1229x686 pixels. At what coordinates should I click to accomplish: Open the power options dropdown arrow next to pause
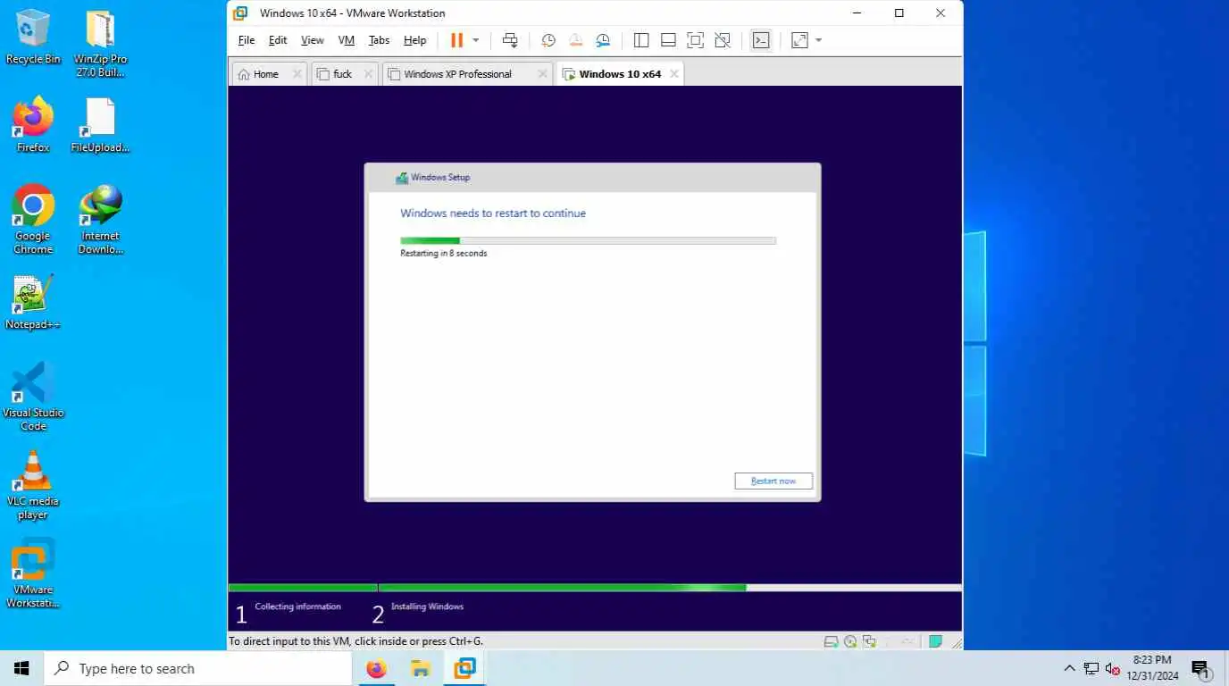click(476, 40)
